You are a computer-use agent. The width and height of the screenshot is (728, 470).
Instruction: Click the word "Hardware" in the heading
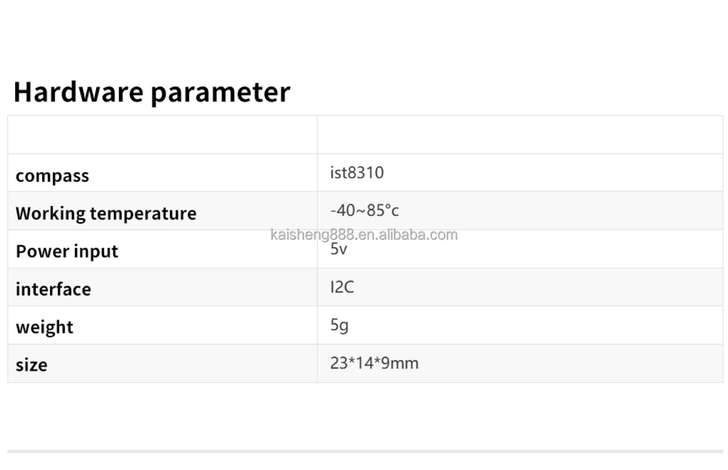pos(78,92)
